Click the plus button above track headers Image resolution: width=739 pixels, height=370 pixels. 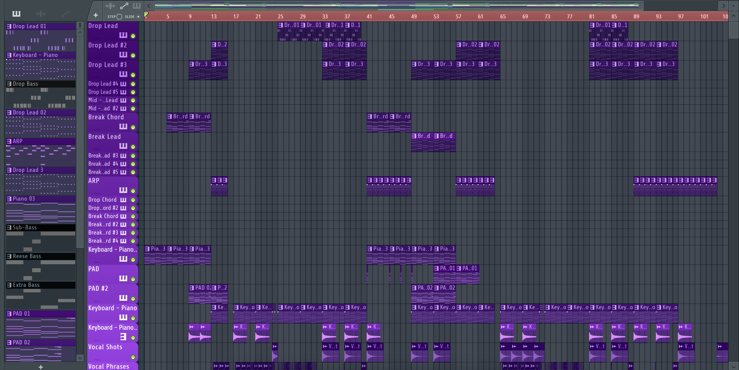click(x=96, y=15)
